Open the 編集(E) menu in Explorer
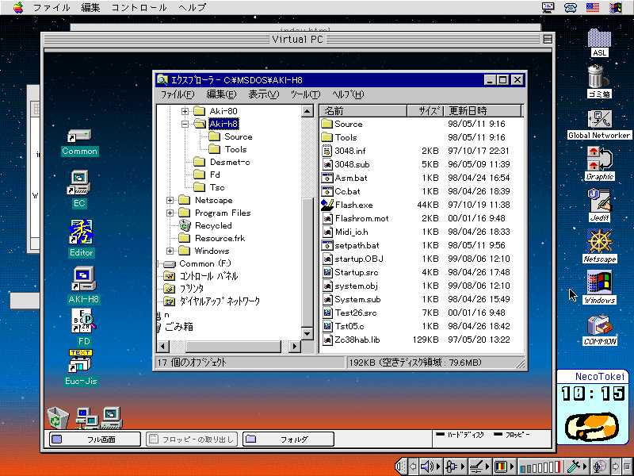The width and height of the screenshot is (634, 476). click(221, 94)
